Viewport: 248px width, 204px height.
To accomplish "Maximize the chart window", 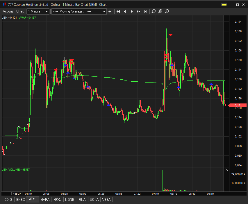I will (238, 5).
